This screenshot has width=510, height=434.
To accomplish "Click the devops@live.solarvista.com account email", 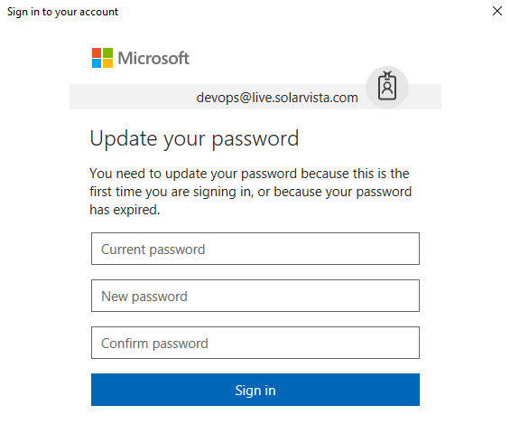I will (x=277, y=98).
